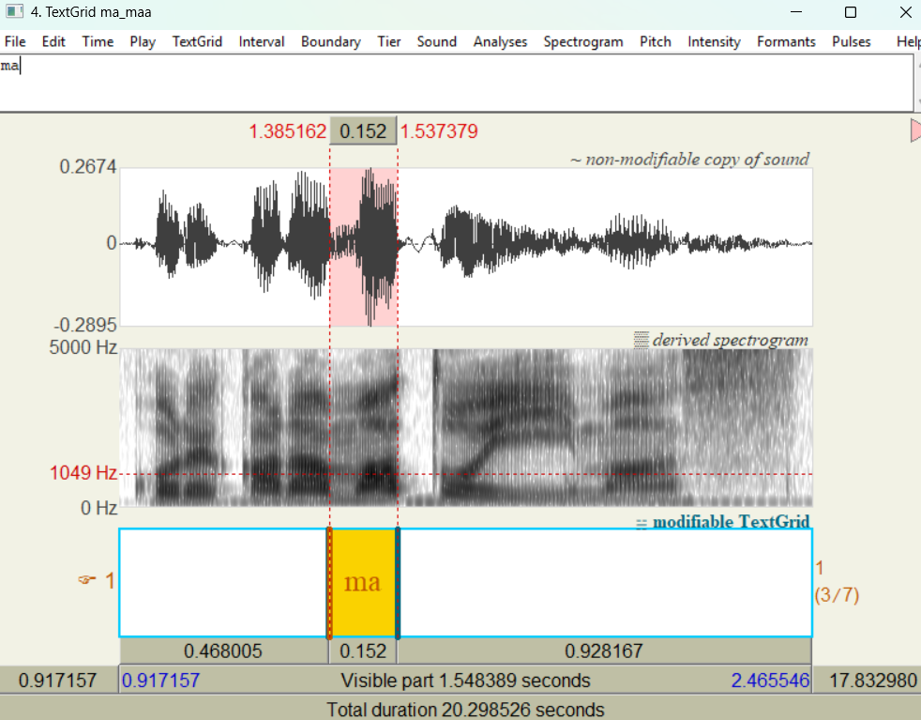Open the Tier menu
921x720 pixels.
(x=389, y=41)
